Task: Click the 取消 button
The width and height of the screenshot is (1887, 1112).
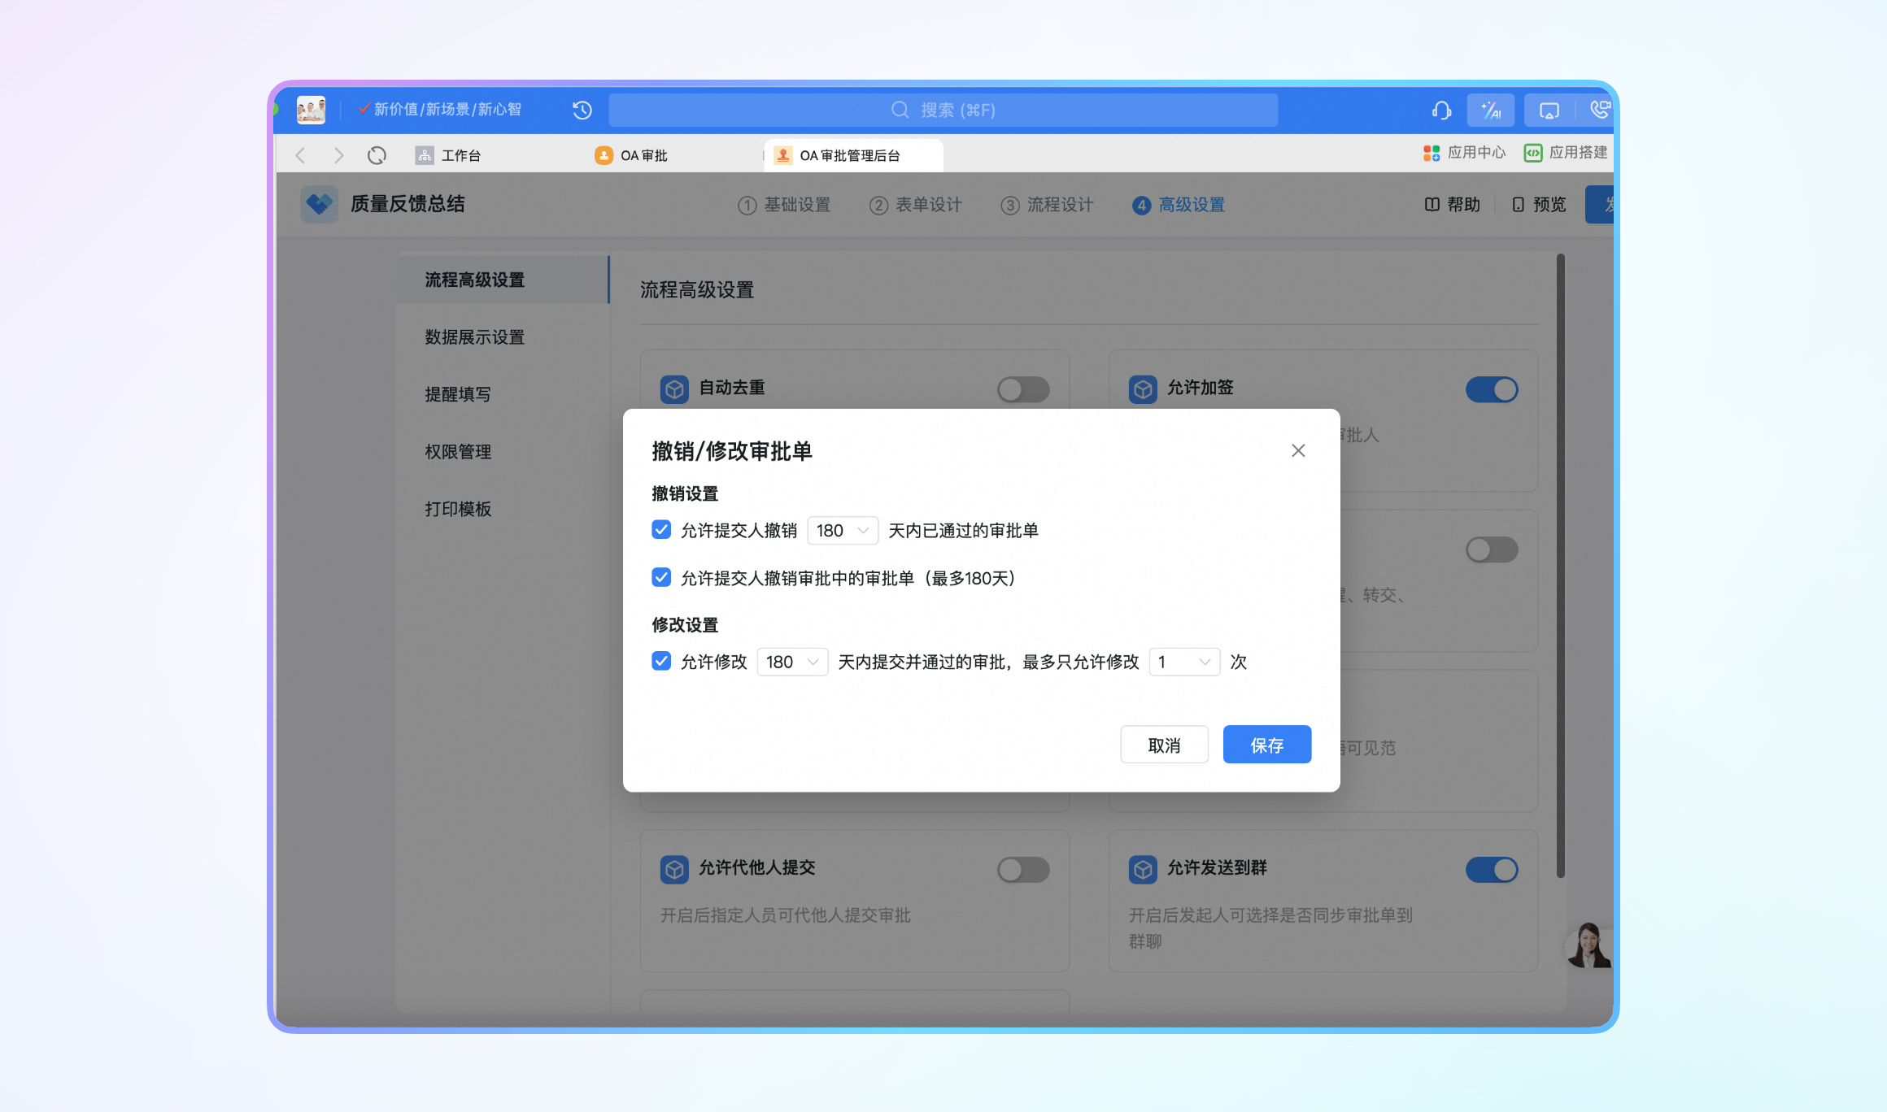Action: point(1163,745)
